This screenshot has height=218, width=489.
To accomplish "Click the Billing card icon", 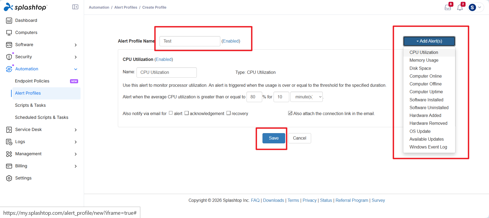I will pos(9,166).
